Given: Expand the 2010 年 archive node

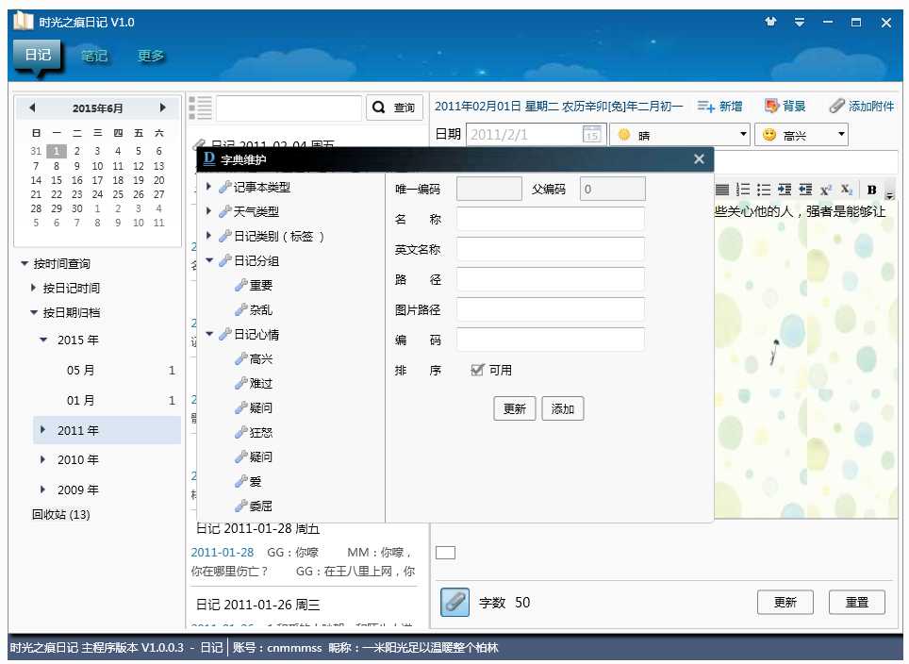Looking at the screenshot, I should coord(42,459).
